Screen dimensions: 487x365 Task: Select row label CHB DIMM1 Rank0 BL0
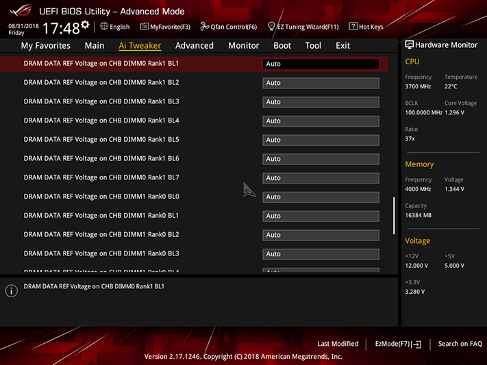coord(101,197)
